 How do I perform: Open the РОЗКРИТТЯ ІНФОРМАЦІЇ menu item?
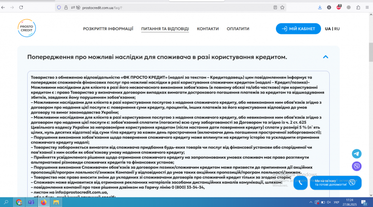(108, 29)
